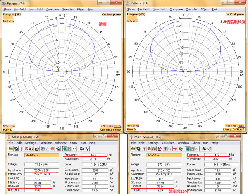The width and height of the screenshot is (248, 194).
Task: Click Wavelength value 20.68 in left Main window
Action: click(x=93, y=159)
